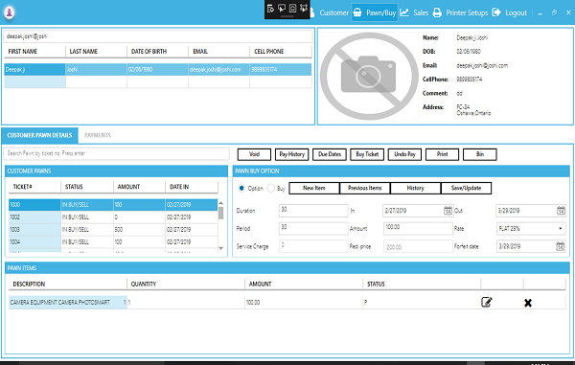Select the Option radio button
The width and height of the screenshot is (575, 365).
pyautogui.click(x=241, y=188)
